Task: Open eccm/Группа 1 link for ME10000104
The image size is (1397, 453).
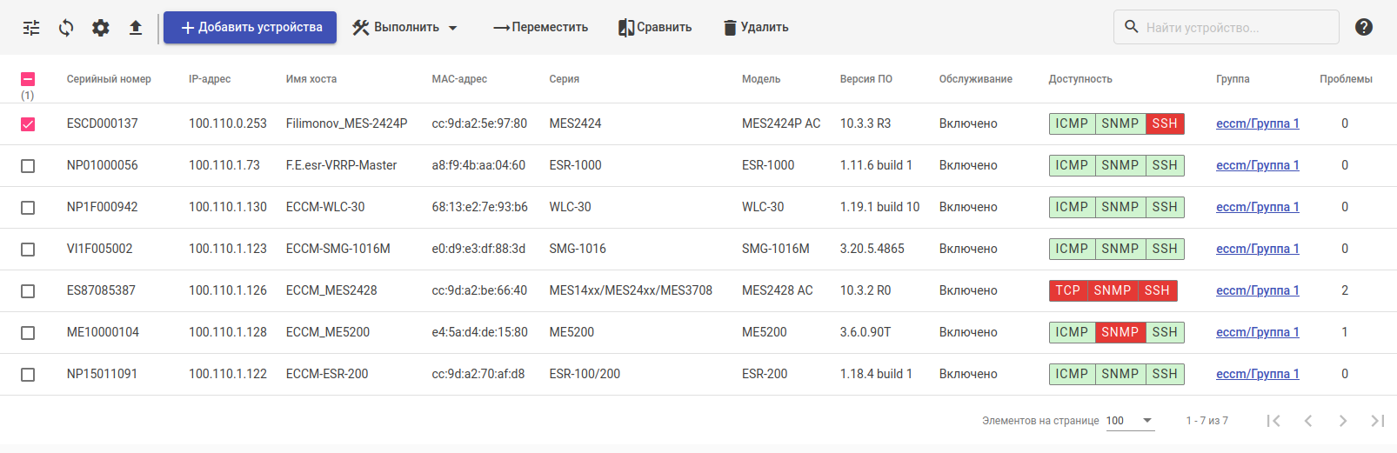Action: pyautogui.click(x=1257, y=332)
